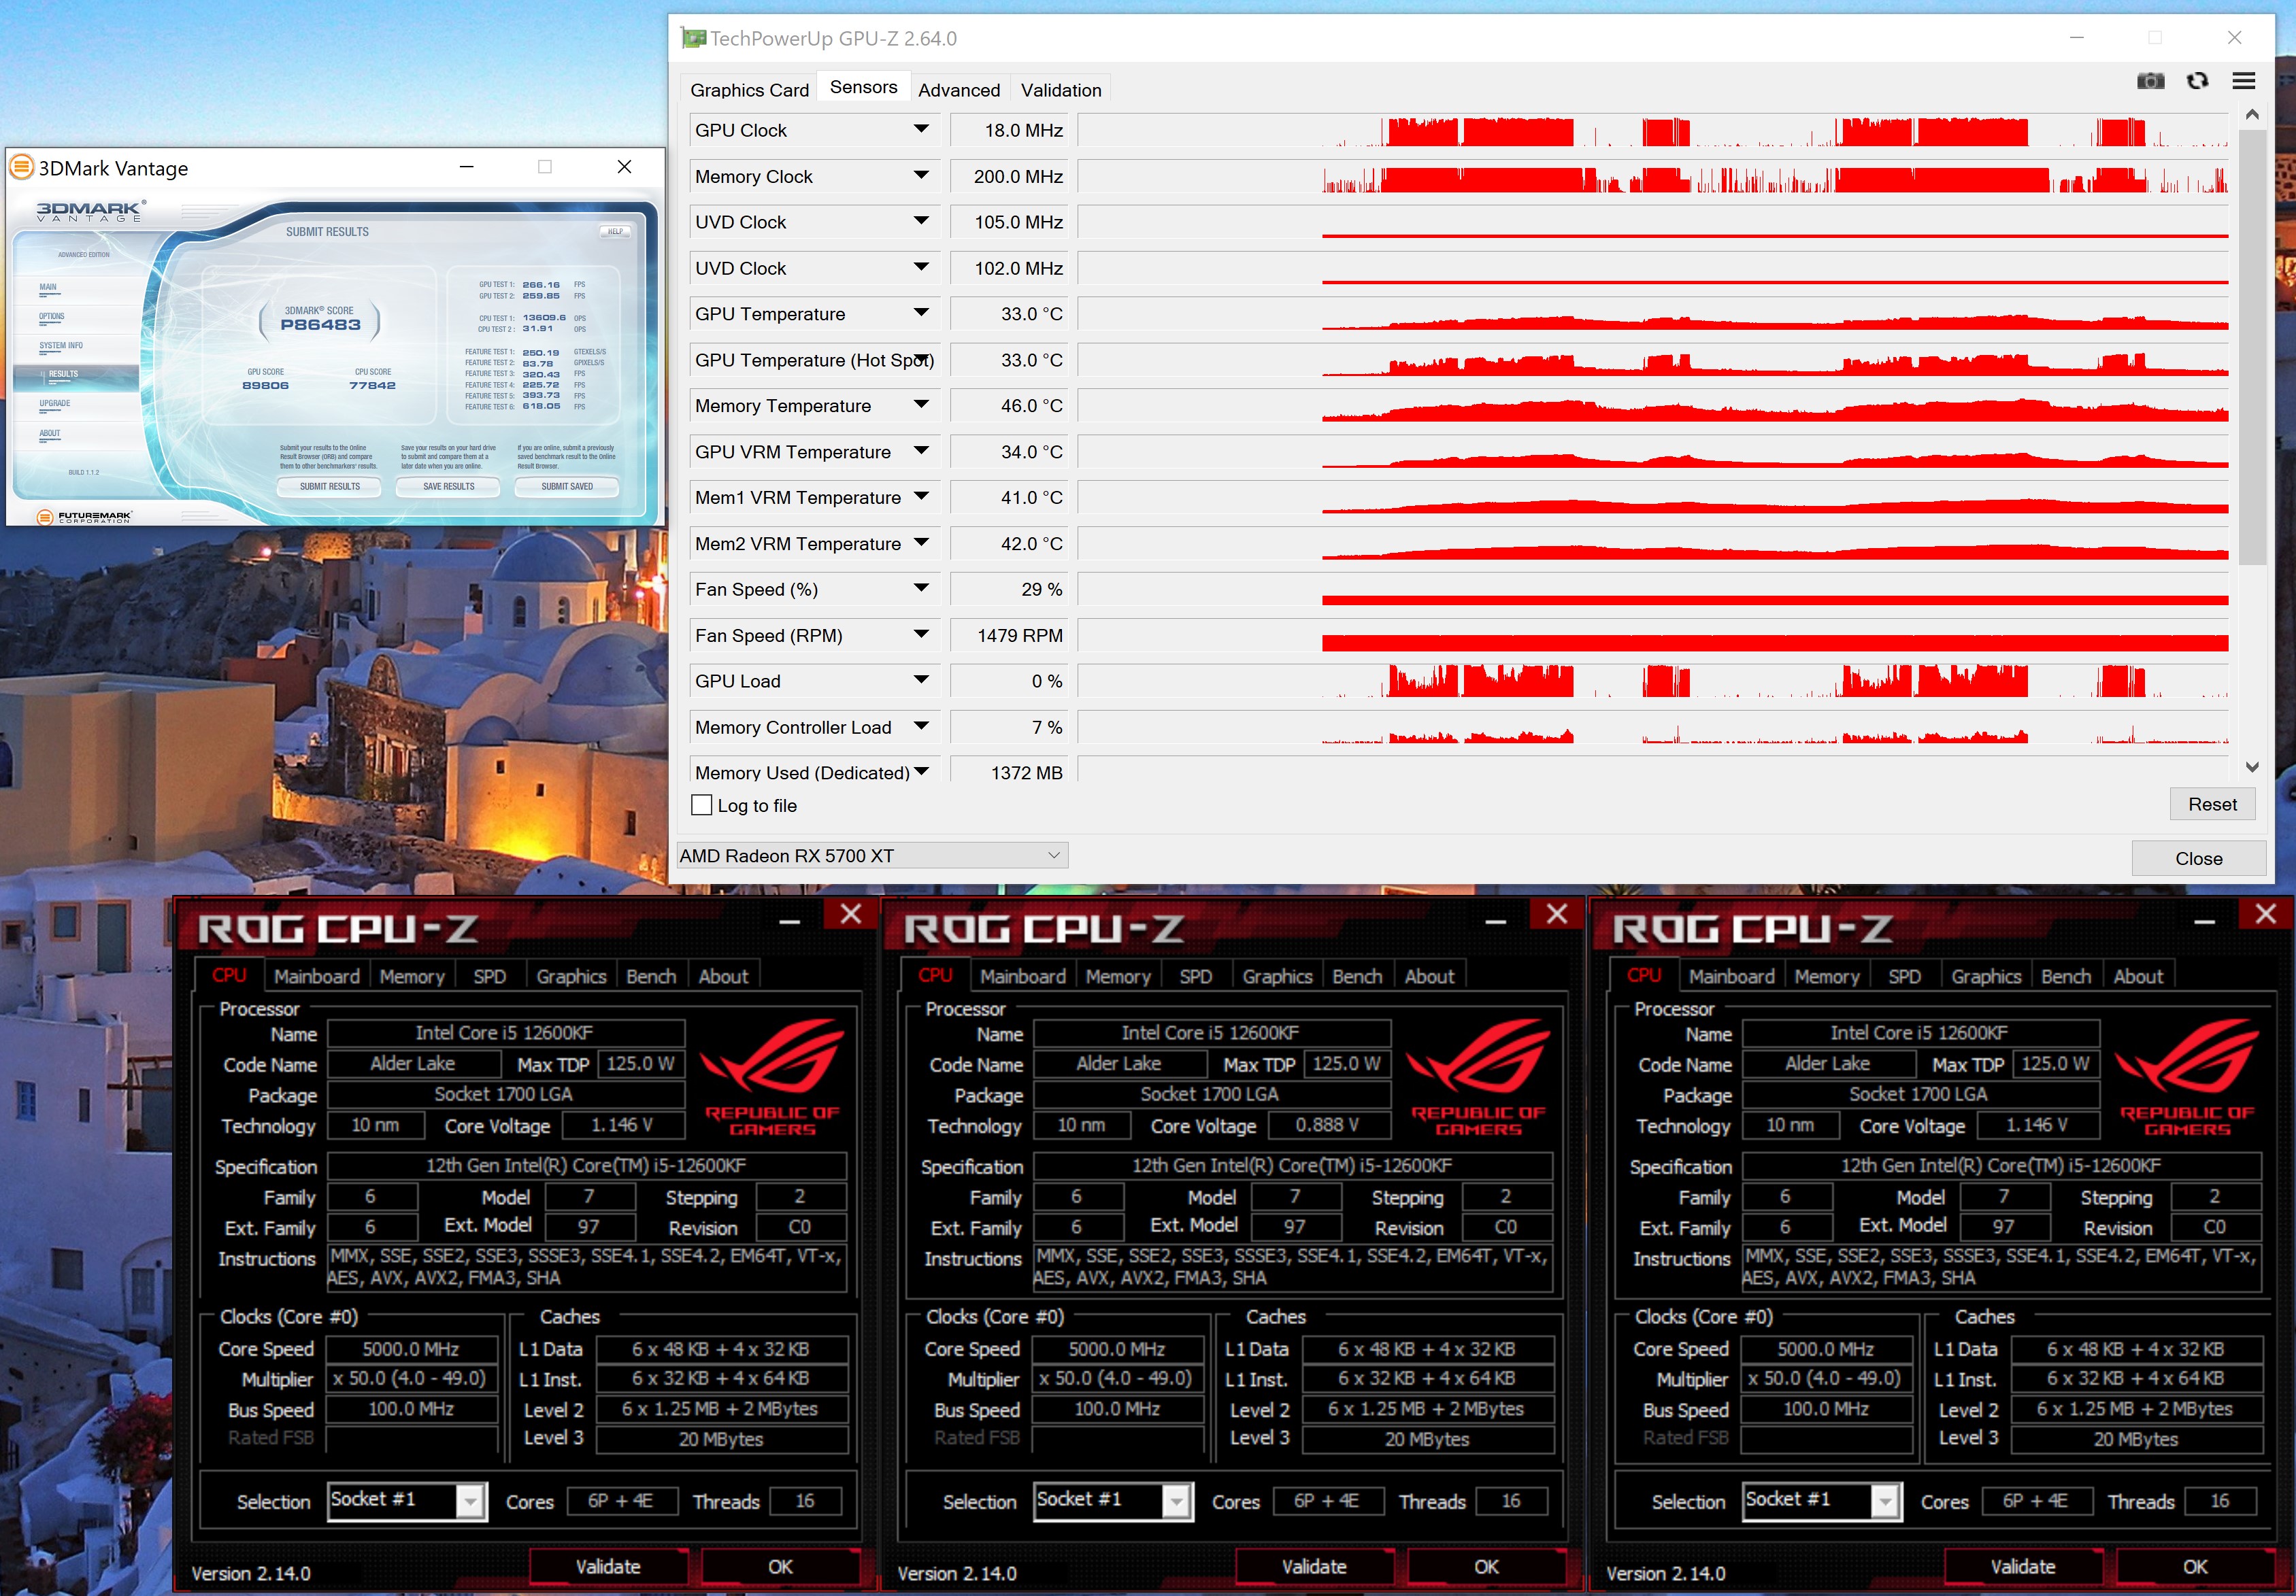Minimize the right ROG CPU-Z window
Image resolution: width=2296 pixels, height=1596 pixels.
coord(2204,921)
